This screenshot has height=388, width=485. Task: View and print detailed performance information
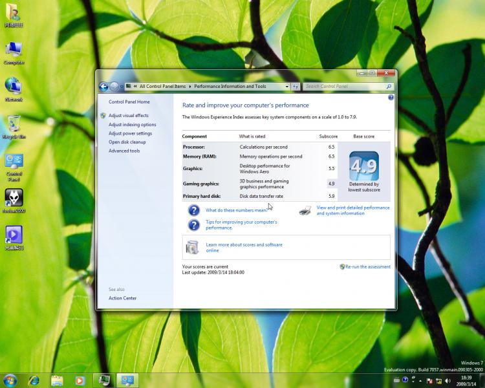tap(353, 210)
